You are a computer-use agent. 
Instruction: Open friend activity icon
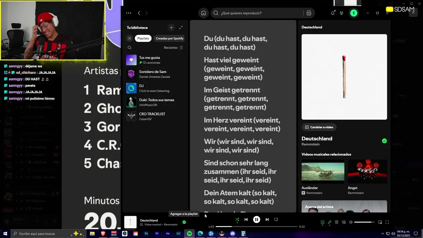[341, 13]
